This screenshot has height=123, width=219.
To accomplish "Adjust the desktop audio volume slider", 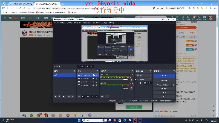I will (x=113, y=88).
